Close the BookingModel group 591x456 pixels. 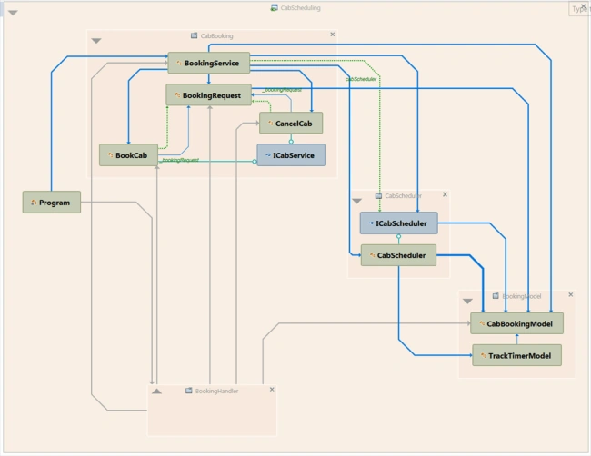tap(571, 295)
